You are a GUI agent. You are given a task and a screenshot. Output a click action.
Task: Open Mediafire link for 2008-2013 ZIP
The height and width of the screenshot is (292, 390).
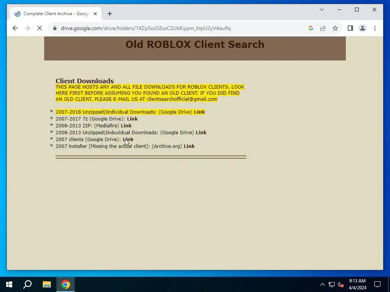click(x=126, y=125)
